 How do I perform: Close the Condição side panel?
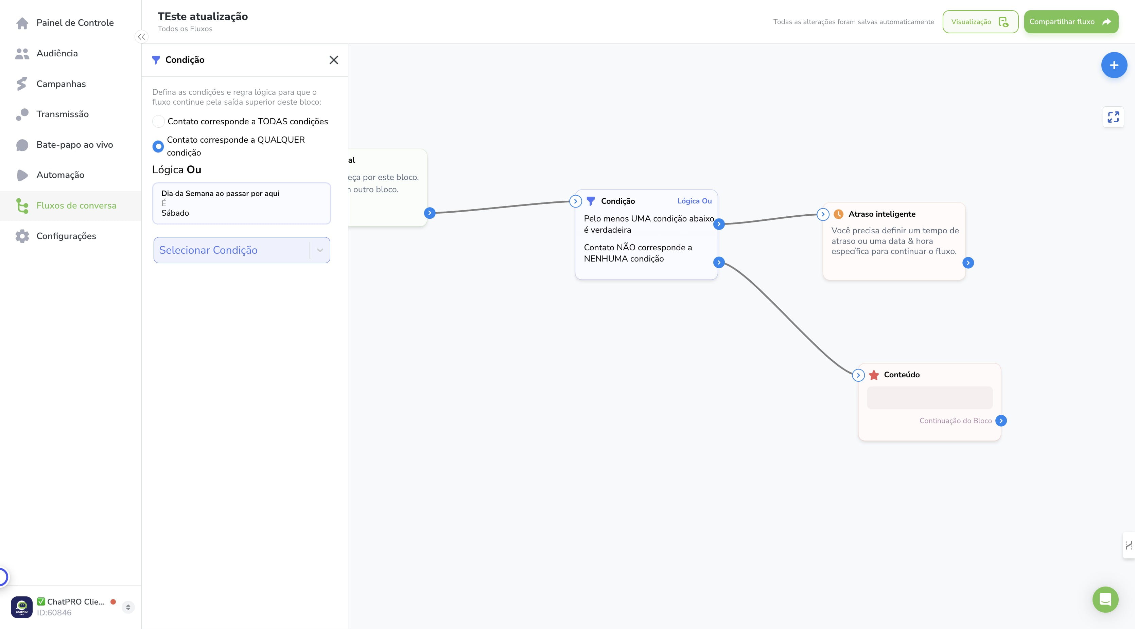click(x=334, y=60)
